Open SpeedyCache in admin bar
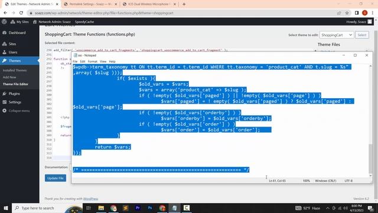The width and height of the screenshot is (378, 213). 84,22
